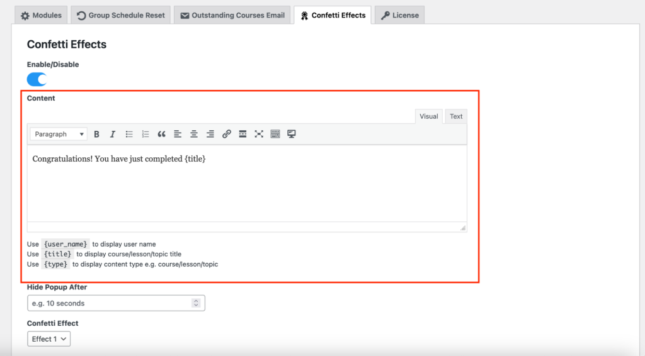This screenshot has height=356, width=645.
Task: Expand the Confetti Effect dropdown
Action: (x=49, y=339)
